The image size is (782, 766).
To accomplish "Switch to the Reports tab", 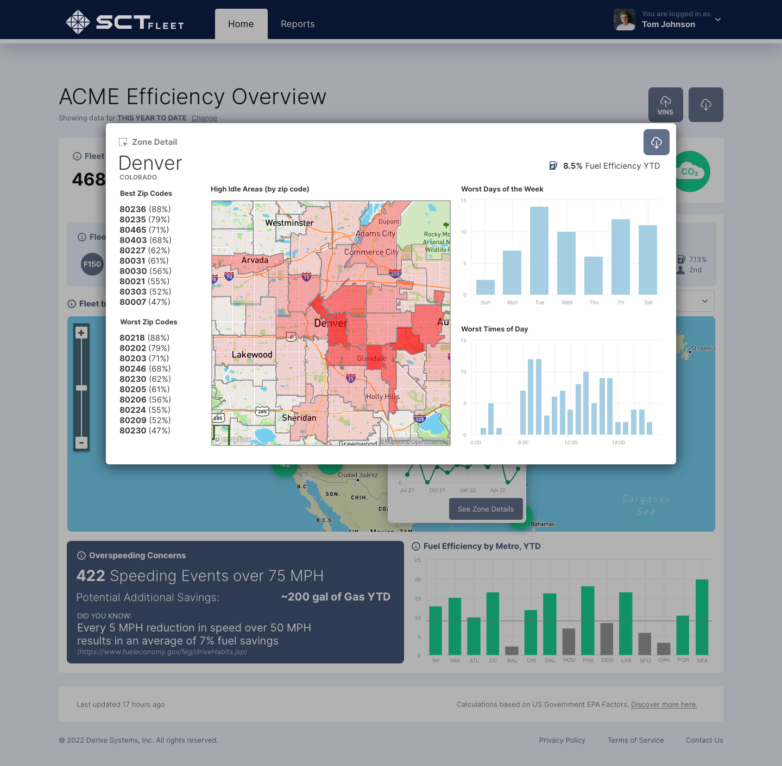I will click(298, 24).
